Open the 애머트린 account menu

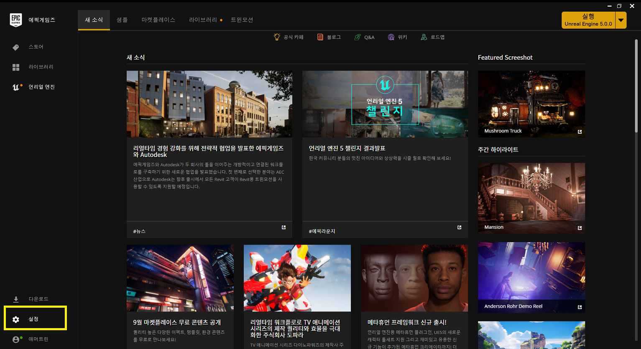pos(38,339)
